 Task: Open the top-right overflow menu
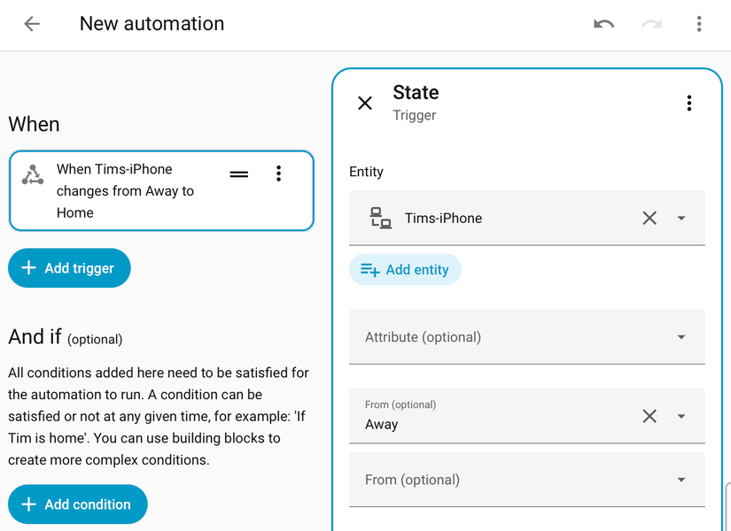699,24
